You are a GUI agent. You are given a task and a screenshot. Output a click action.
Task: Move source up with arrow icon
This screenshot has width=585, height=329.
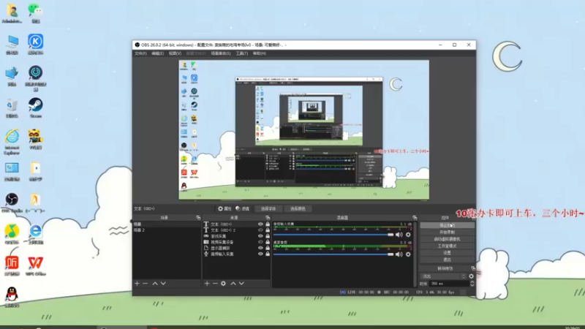(x=233, y=284)
